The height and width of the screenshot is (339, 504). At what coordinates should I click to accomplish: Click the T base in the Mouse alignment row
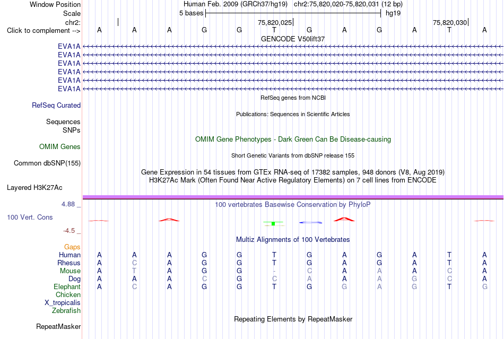click(134, 271)
